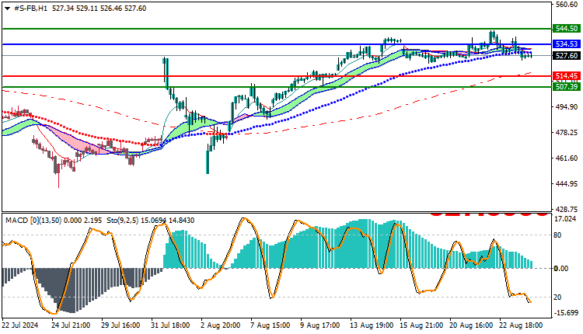Click the -15.699 oscillator scale value
583x334 pixels.
point(566,313)
